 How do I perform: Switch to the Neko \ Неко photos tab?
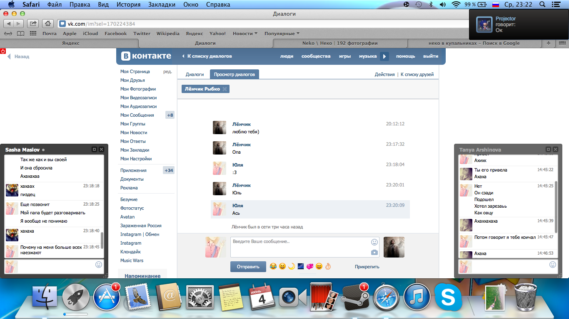click(340, 43)
